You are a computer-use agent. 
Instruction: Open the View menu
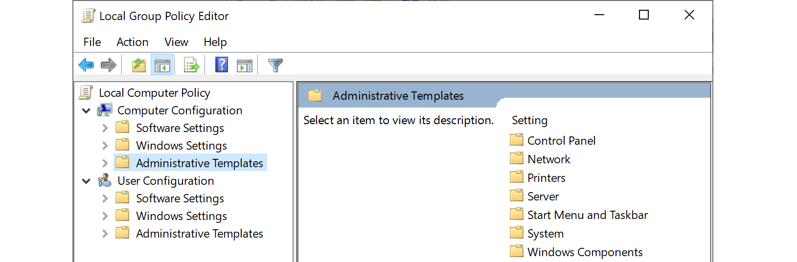[x=176, y=42]
